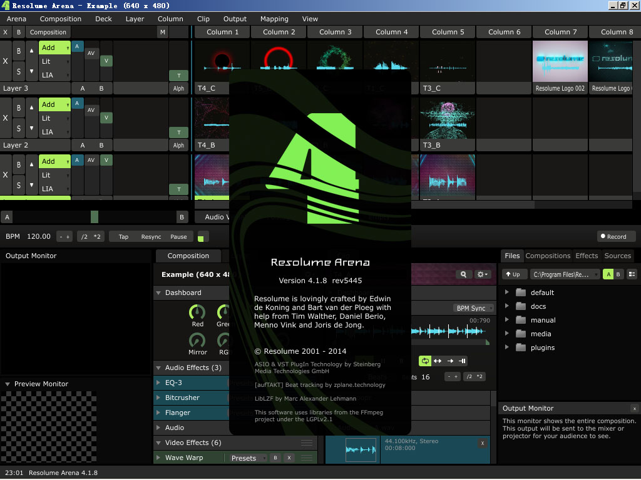The width and height of the screenshot is (641, 480).
Task: Bypass the composition with its B button
Action: (x=18, y=32)
